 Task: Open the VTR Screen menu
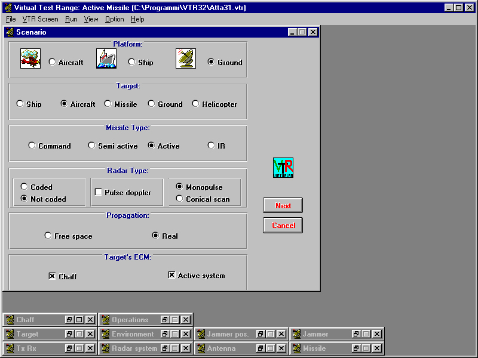(x=40, y=19)
